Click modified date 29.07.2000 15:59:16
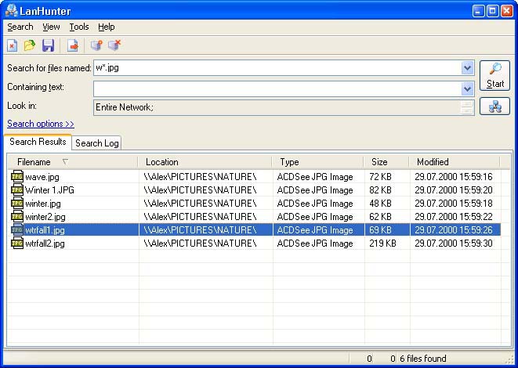The image size is (518, 368). [x=454, y=177]
